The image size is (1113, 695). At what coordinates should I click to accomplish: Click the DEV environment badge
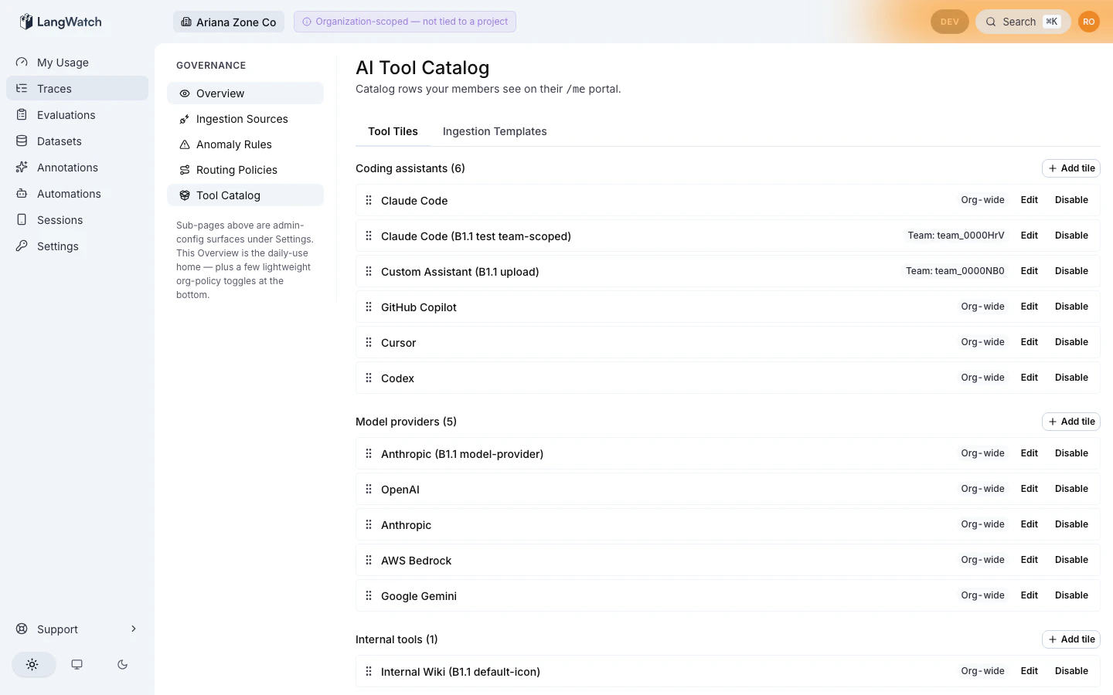tap(950, 22)
